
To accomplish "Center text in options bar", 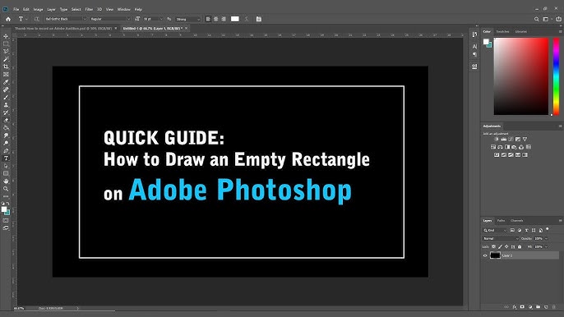I will 215,19.
